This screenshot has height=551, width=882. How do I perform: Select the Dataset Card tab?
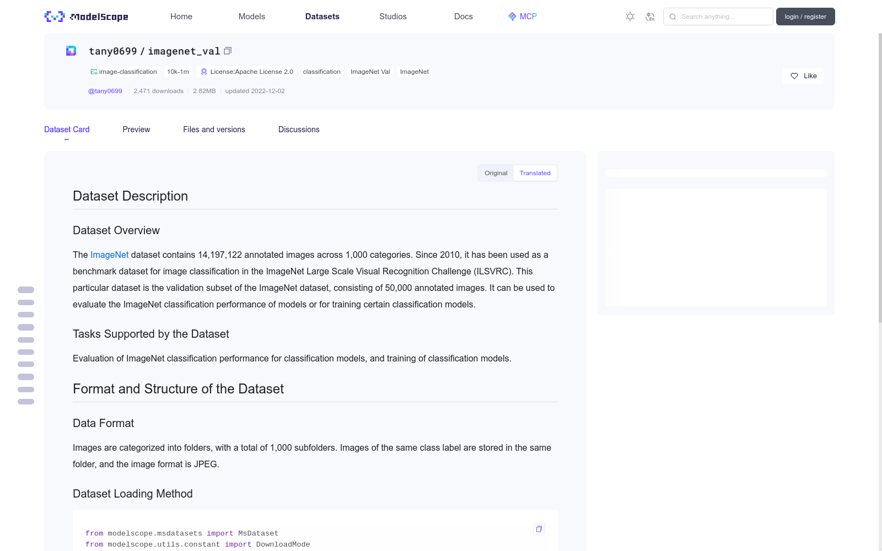tap(67, 129)
